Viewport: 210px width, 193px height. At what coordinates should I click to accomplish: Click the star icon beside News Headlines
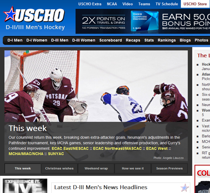point(184,188)
